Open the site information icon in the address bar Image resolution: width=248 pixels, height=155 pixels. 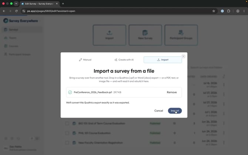[x=24, y=11]
